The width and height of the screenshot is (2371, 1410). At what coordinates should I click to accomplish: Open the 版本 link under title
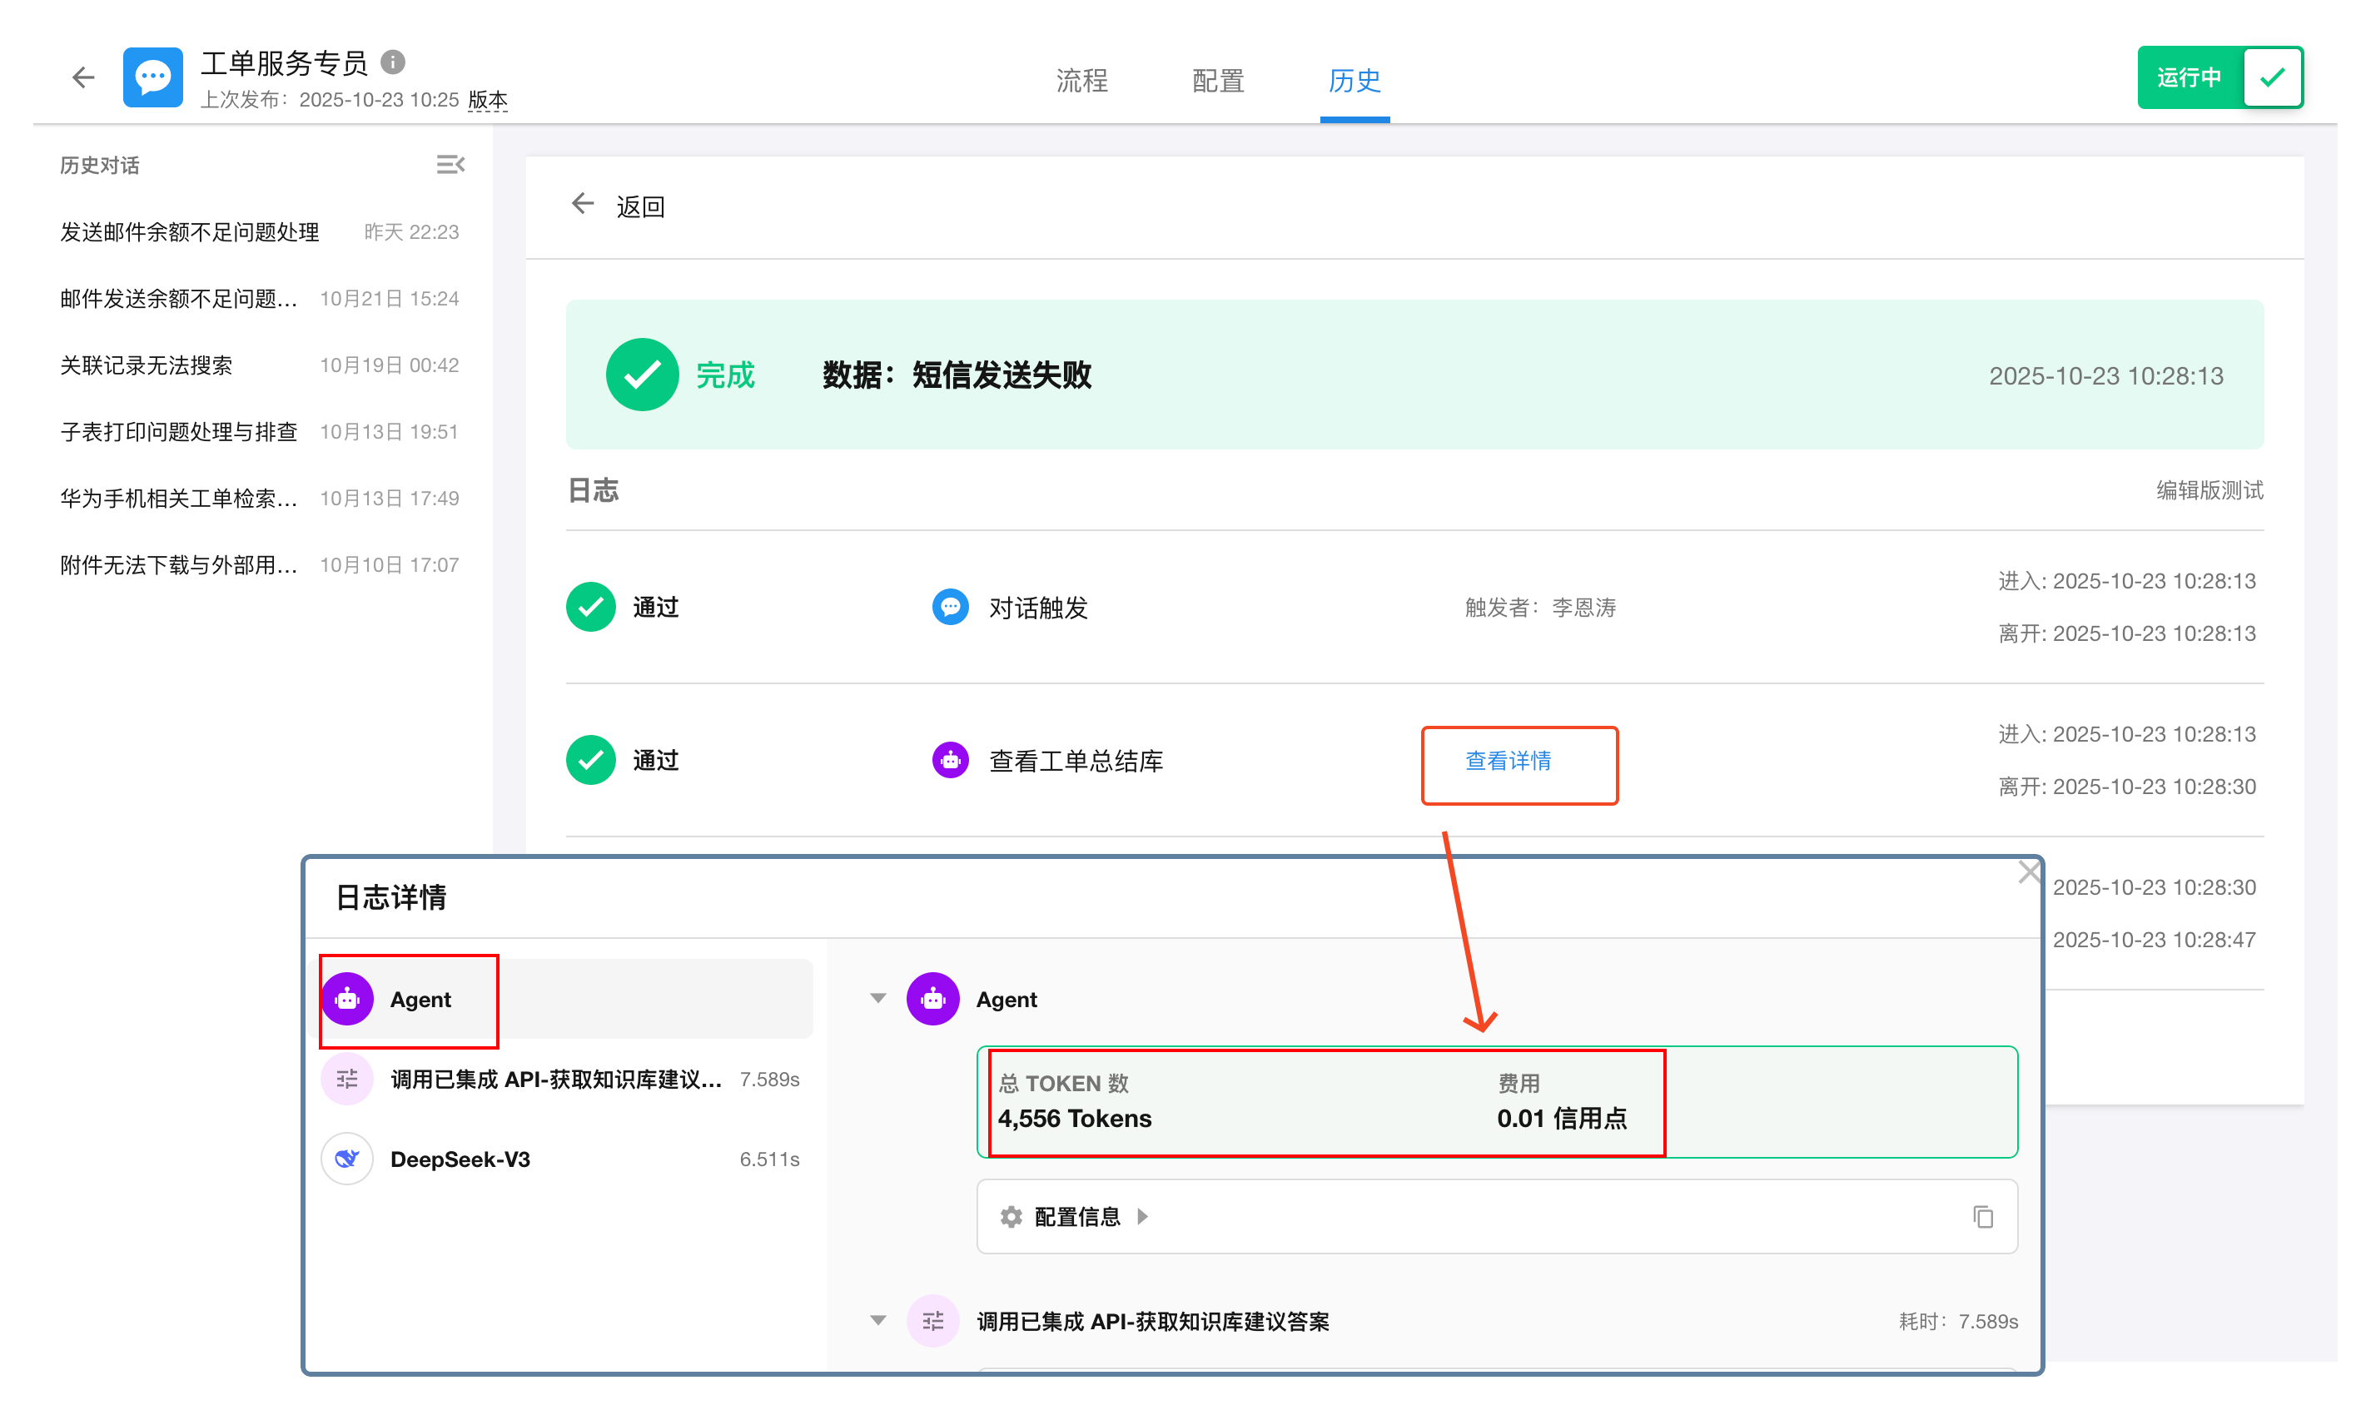click(488, 100)
